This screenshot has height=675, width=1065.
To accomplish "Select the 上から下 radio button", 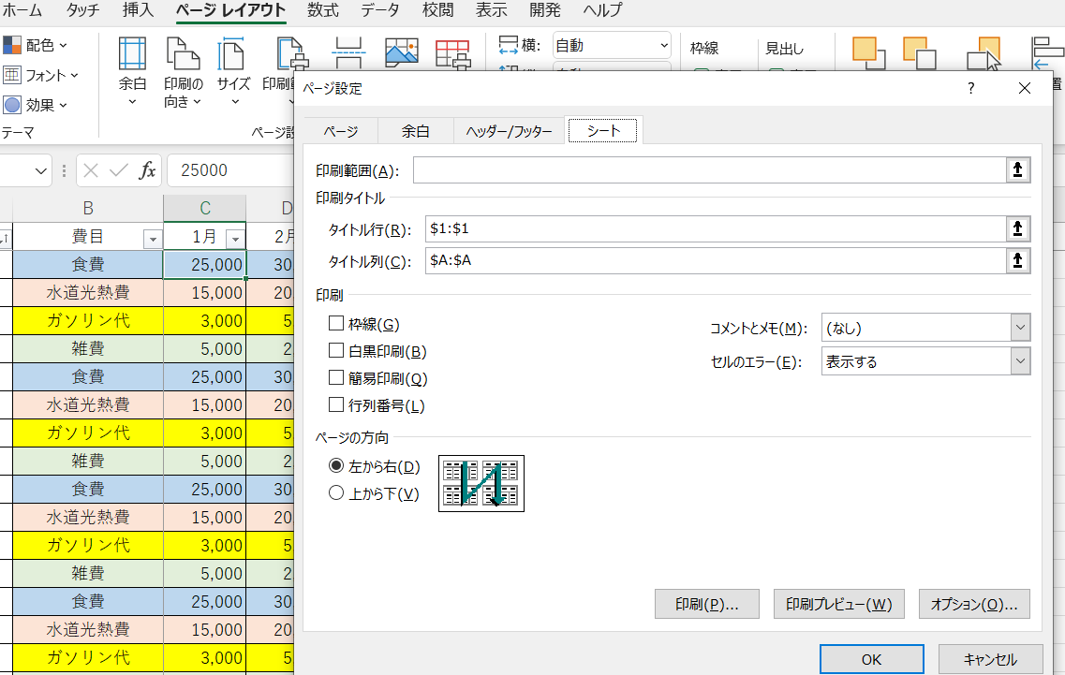I will tap(336, 493).
